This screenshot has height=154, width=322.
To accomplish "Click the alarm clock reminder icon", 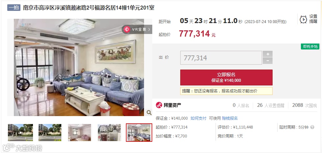I will pos(303,19).
